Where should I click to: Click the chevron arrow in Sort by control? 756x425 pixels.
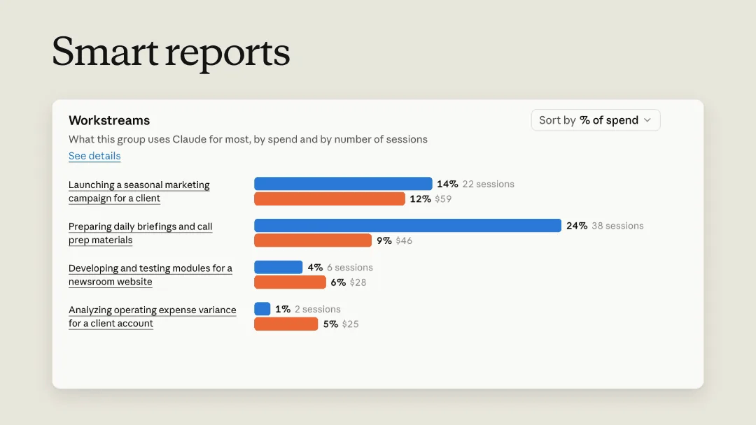point(647,120)
